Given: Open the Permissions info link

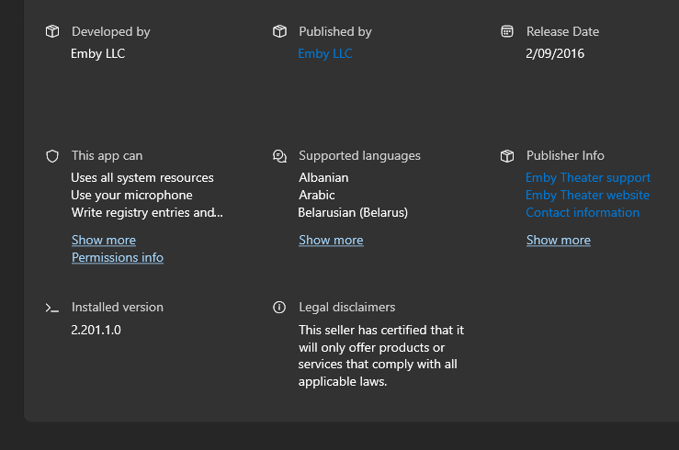Looking at the screenshot, I should pyautogui.click(x=118, y=257).
